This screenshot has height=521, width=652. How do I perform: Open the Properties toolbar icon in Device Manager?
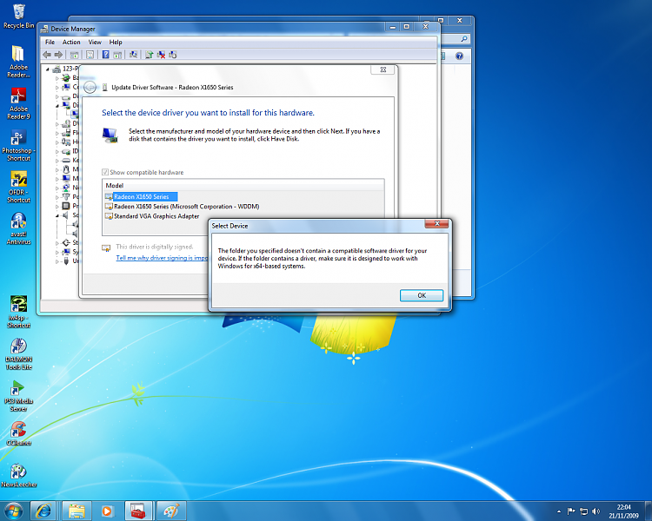(x=90, y=55)
